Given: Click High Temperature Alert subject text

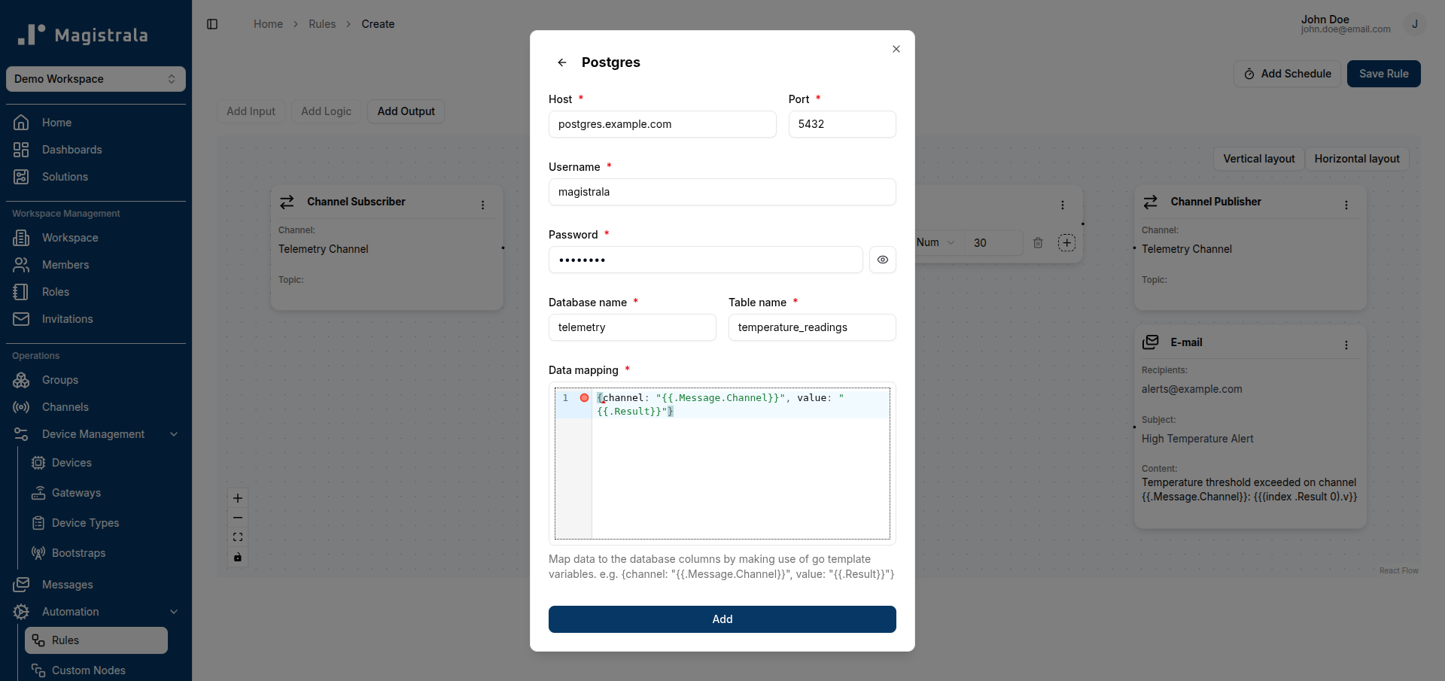Looking at the screenshot, I should pyautogui.click(x=1197, y=439).
